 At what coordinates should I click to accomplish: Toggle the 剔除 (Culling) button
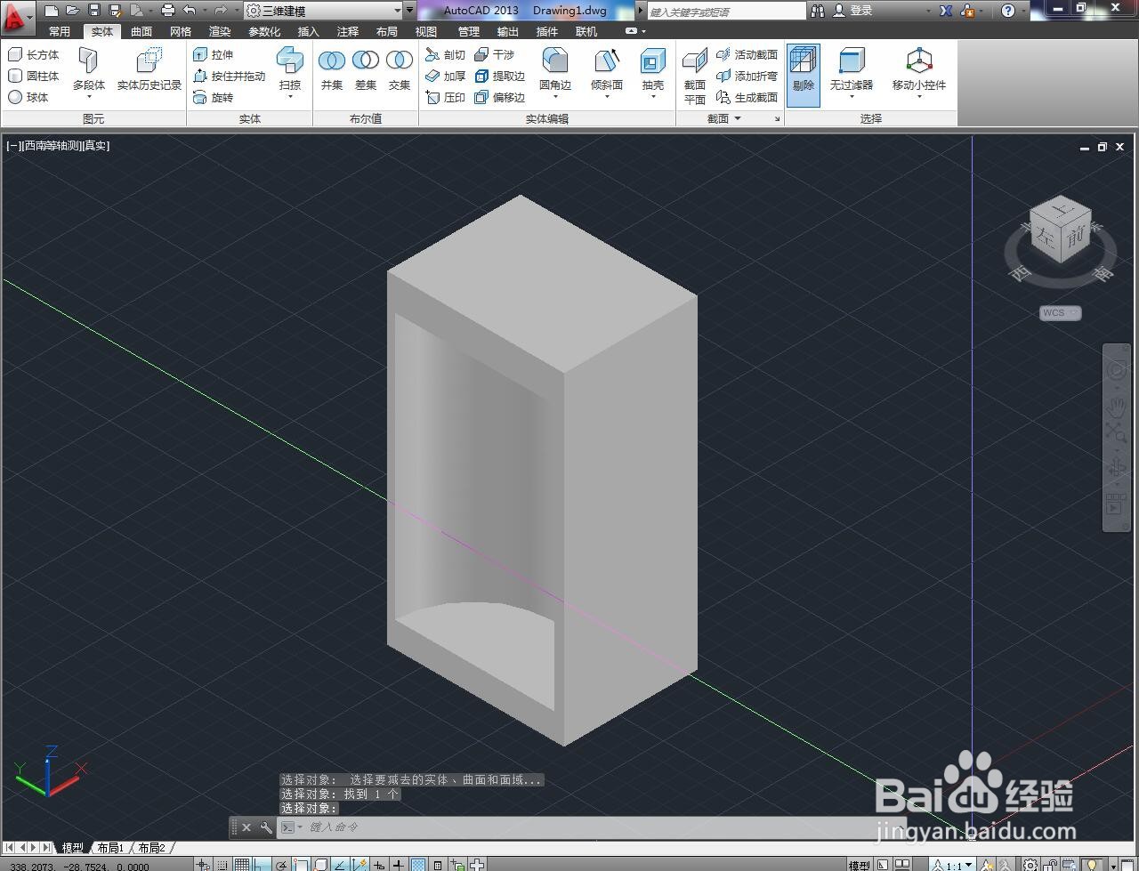click(804, 75)
